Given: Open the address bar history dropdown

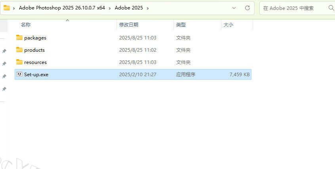Looking at the screenshot, I should (x=234, y=8).
